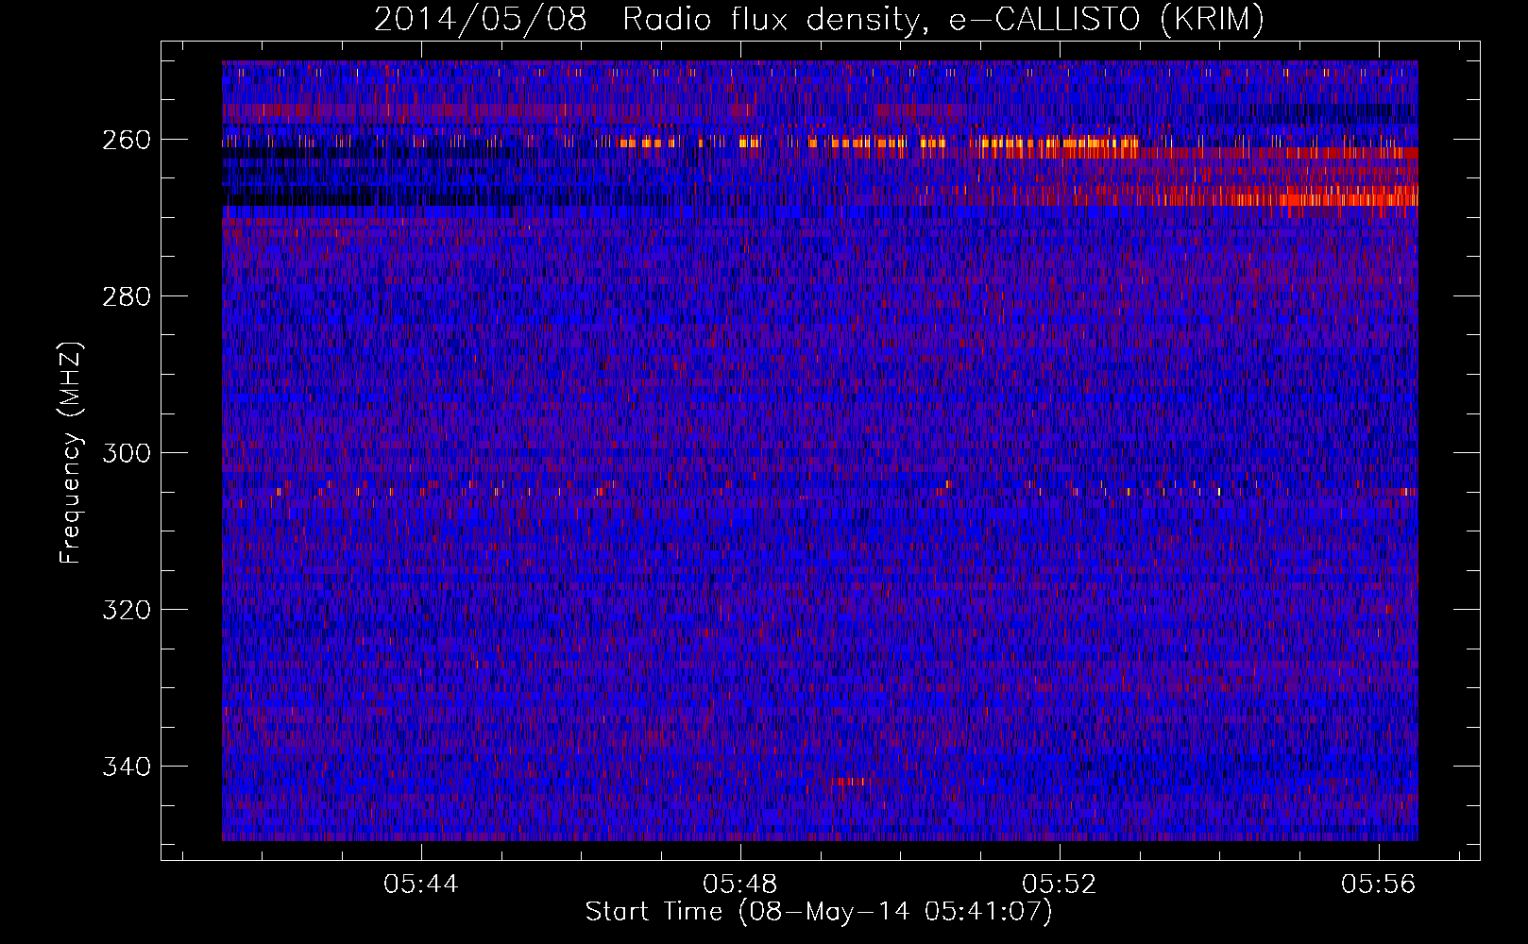Click the 340 frequency tick label
1528x944 pixels.
click(126, 767)
